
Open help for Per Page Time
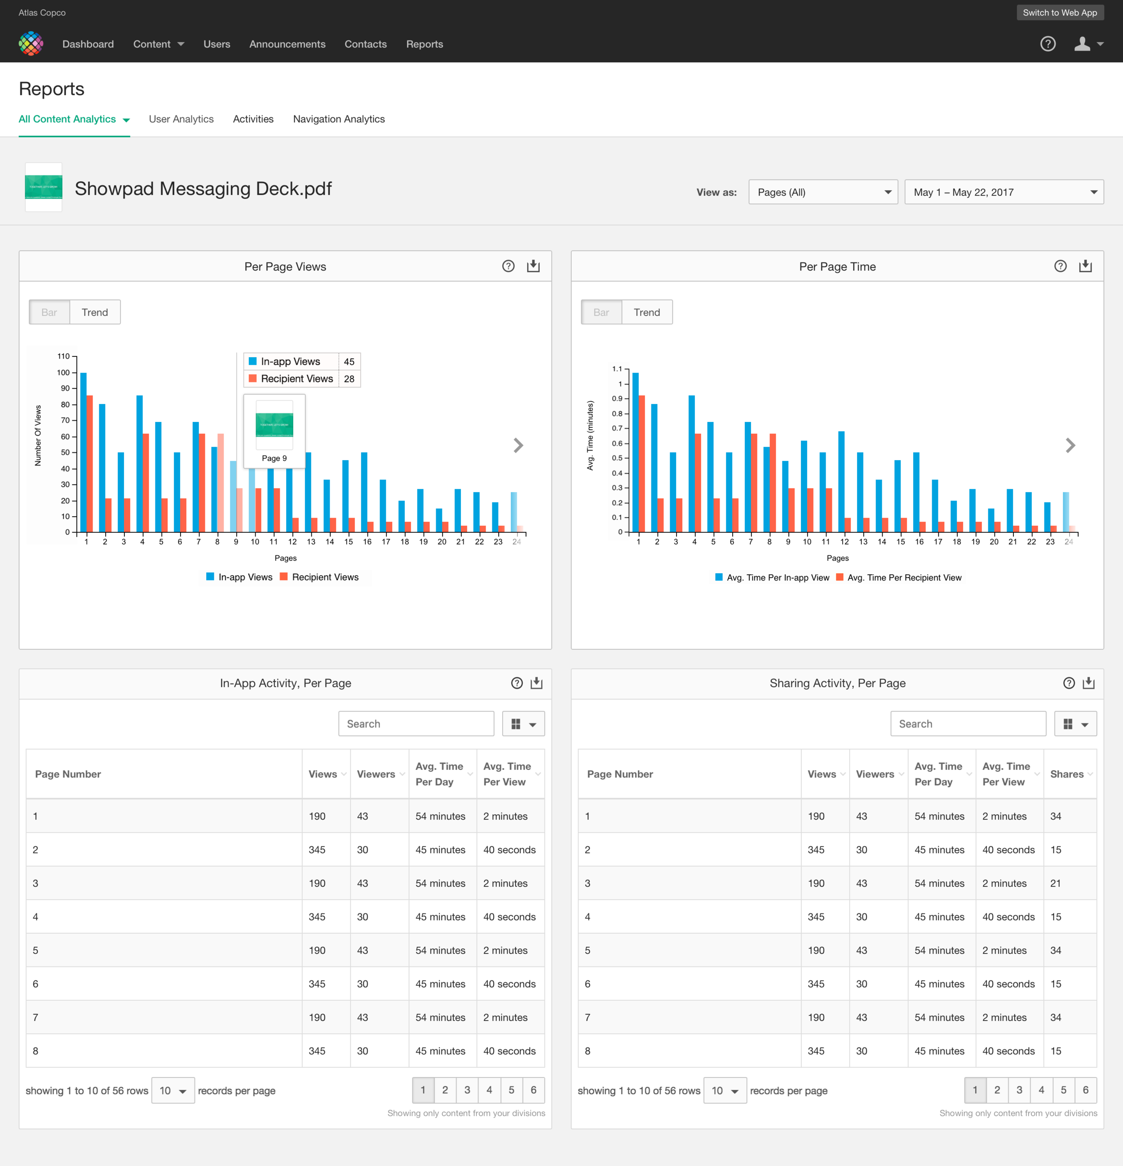click(x=1060, y=266)
